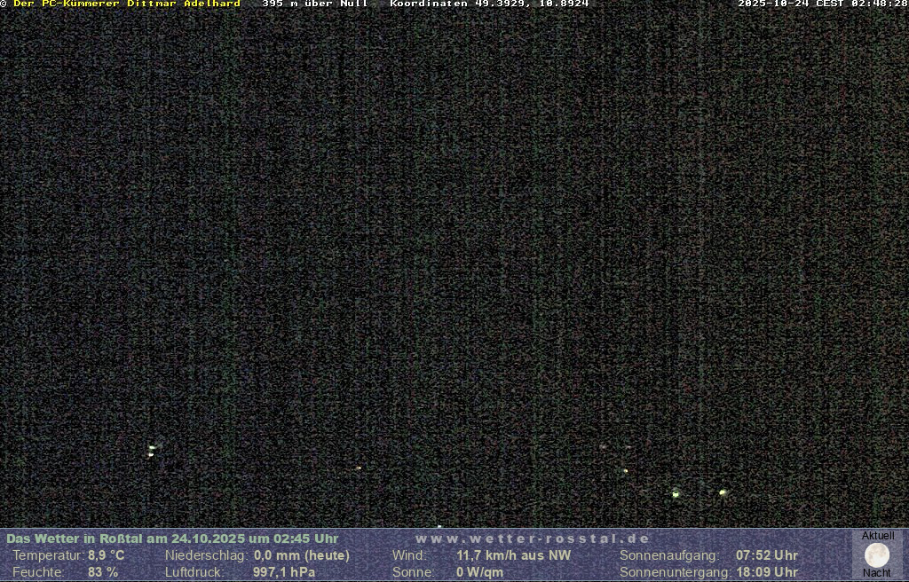The height and width of the screenshot is (582, 909).
Task: Click the Aktuell label above the moon
Action: click(x=877, y=536)
